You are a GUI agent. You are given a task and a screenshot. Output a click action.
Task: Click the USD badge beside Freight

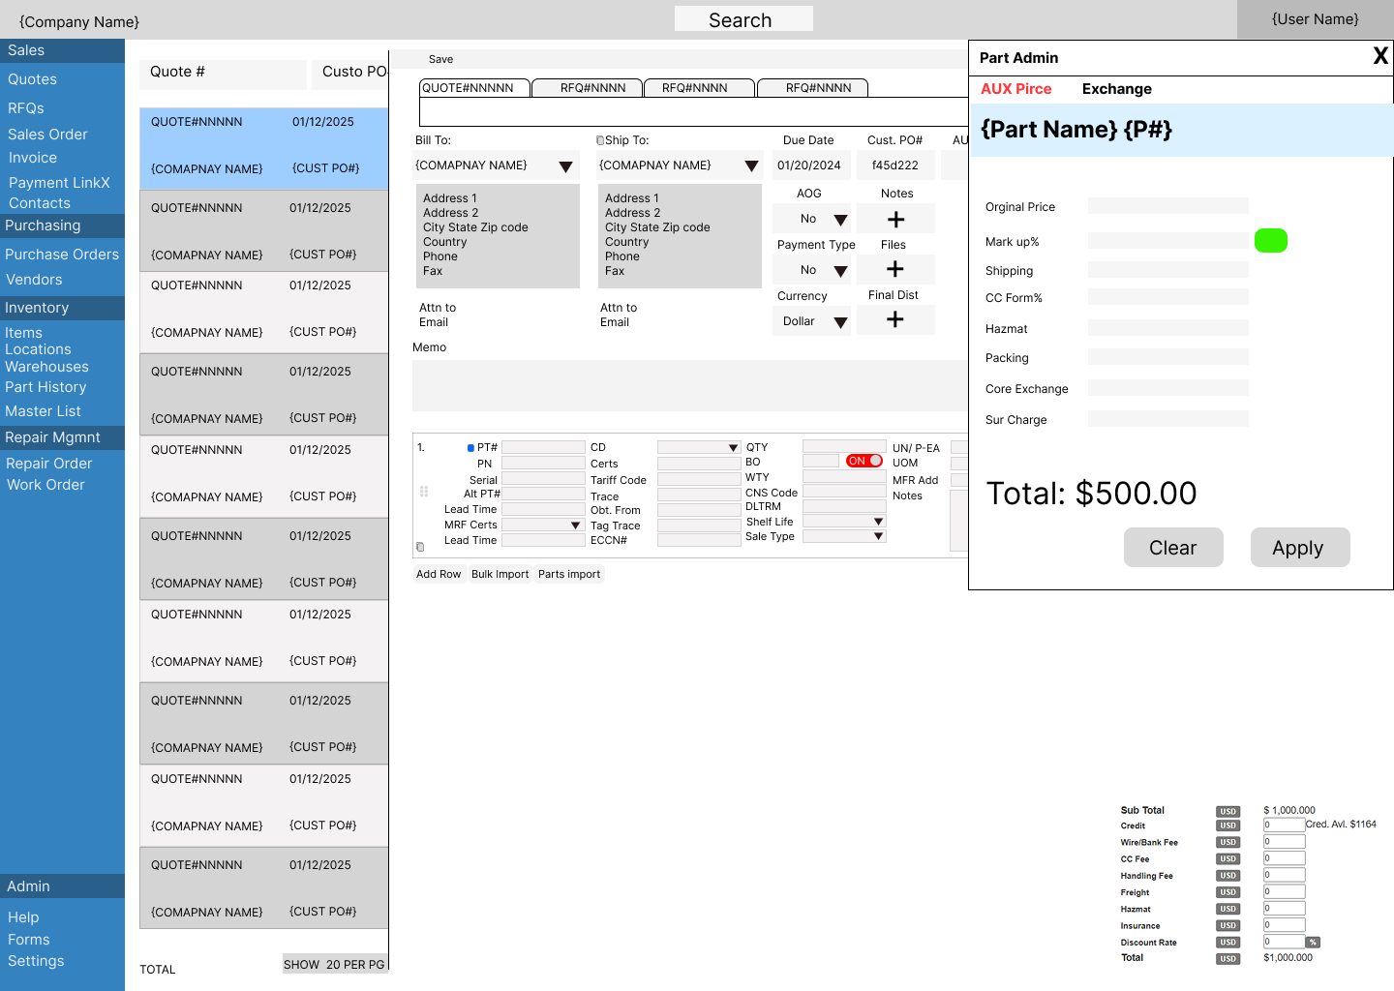pos(1228,893)
